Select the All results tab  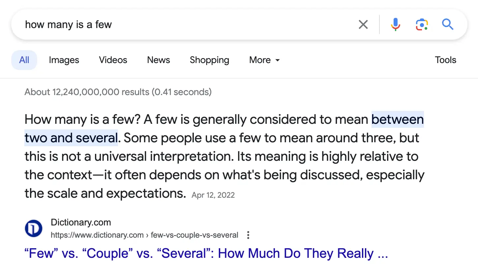coord(24,60)
